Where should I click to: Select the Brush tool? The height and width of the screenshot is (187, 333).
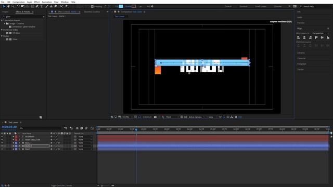pos(47,6)
